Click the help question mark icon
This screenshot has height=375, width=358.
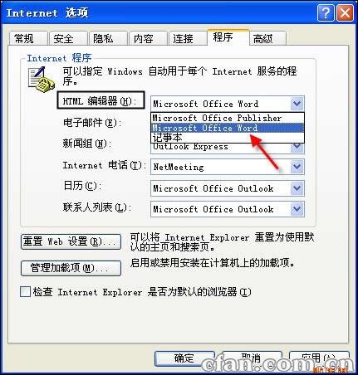(x=326, y=12)
